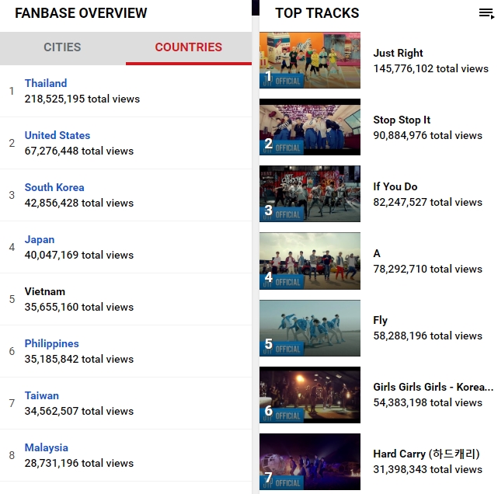
Task: Open the thumbnail for track A
Action: [x=310, y=261]
